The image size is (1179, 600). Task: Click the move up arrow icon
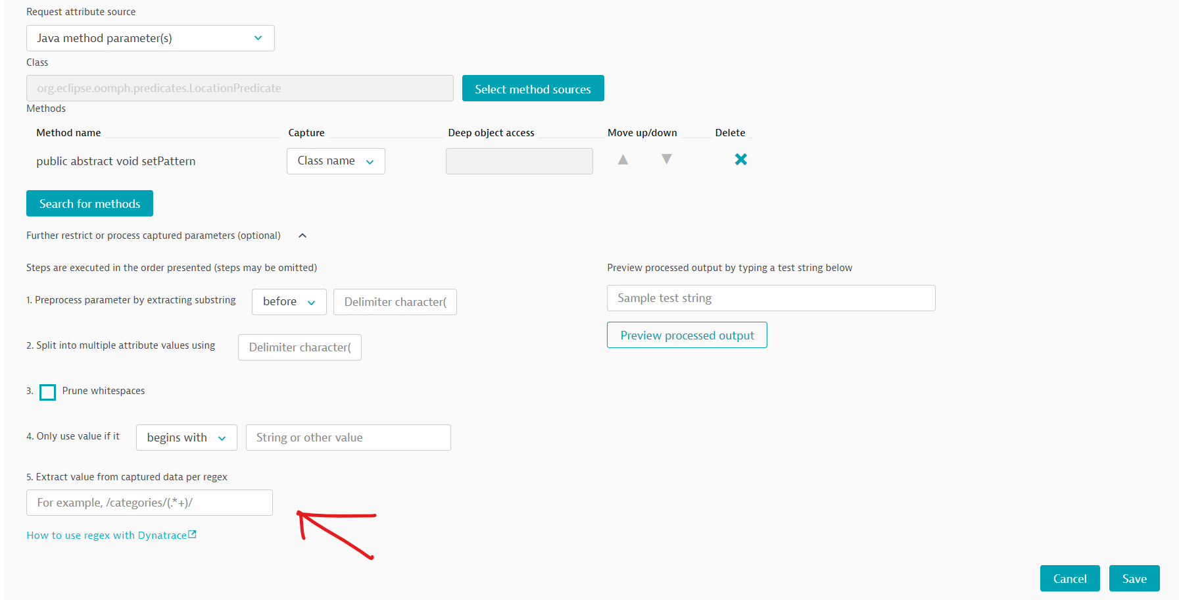[623, 159]
